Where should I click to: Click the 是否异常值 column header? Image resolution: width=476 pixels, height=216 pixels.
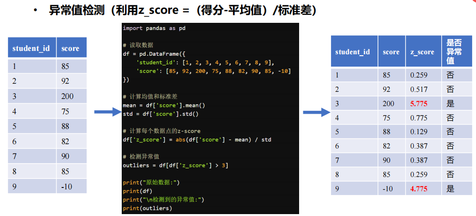tap(455, 52)
